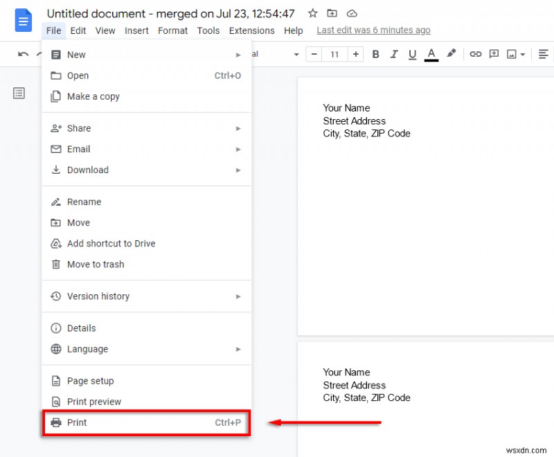This screenshot has height=457, width=554.
Task: Add a comment using the toolbar
Action: point(494,54)
